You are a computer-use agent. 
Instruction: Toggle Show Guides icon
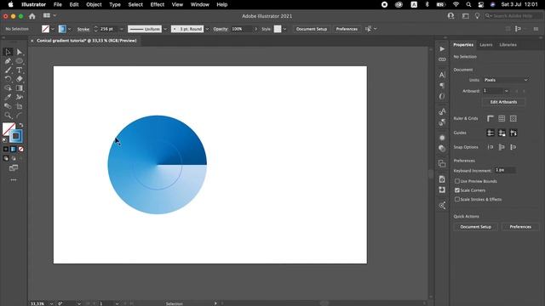[490, 133]
